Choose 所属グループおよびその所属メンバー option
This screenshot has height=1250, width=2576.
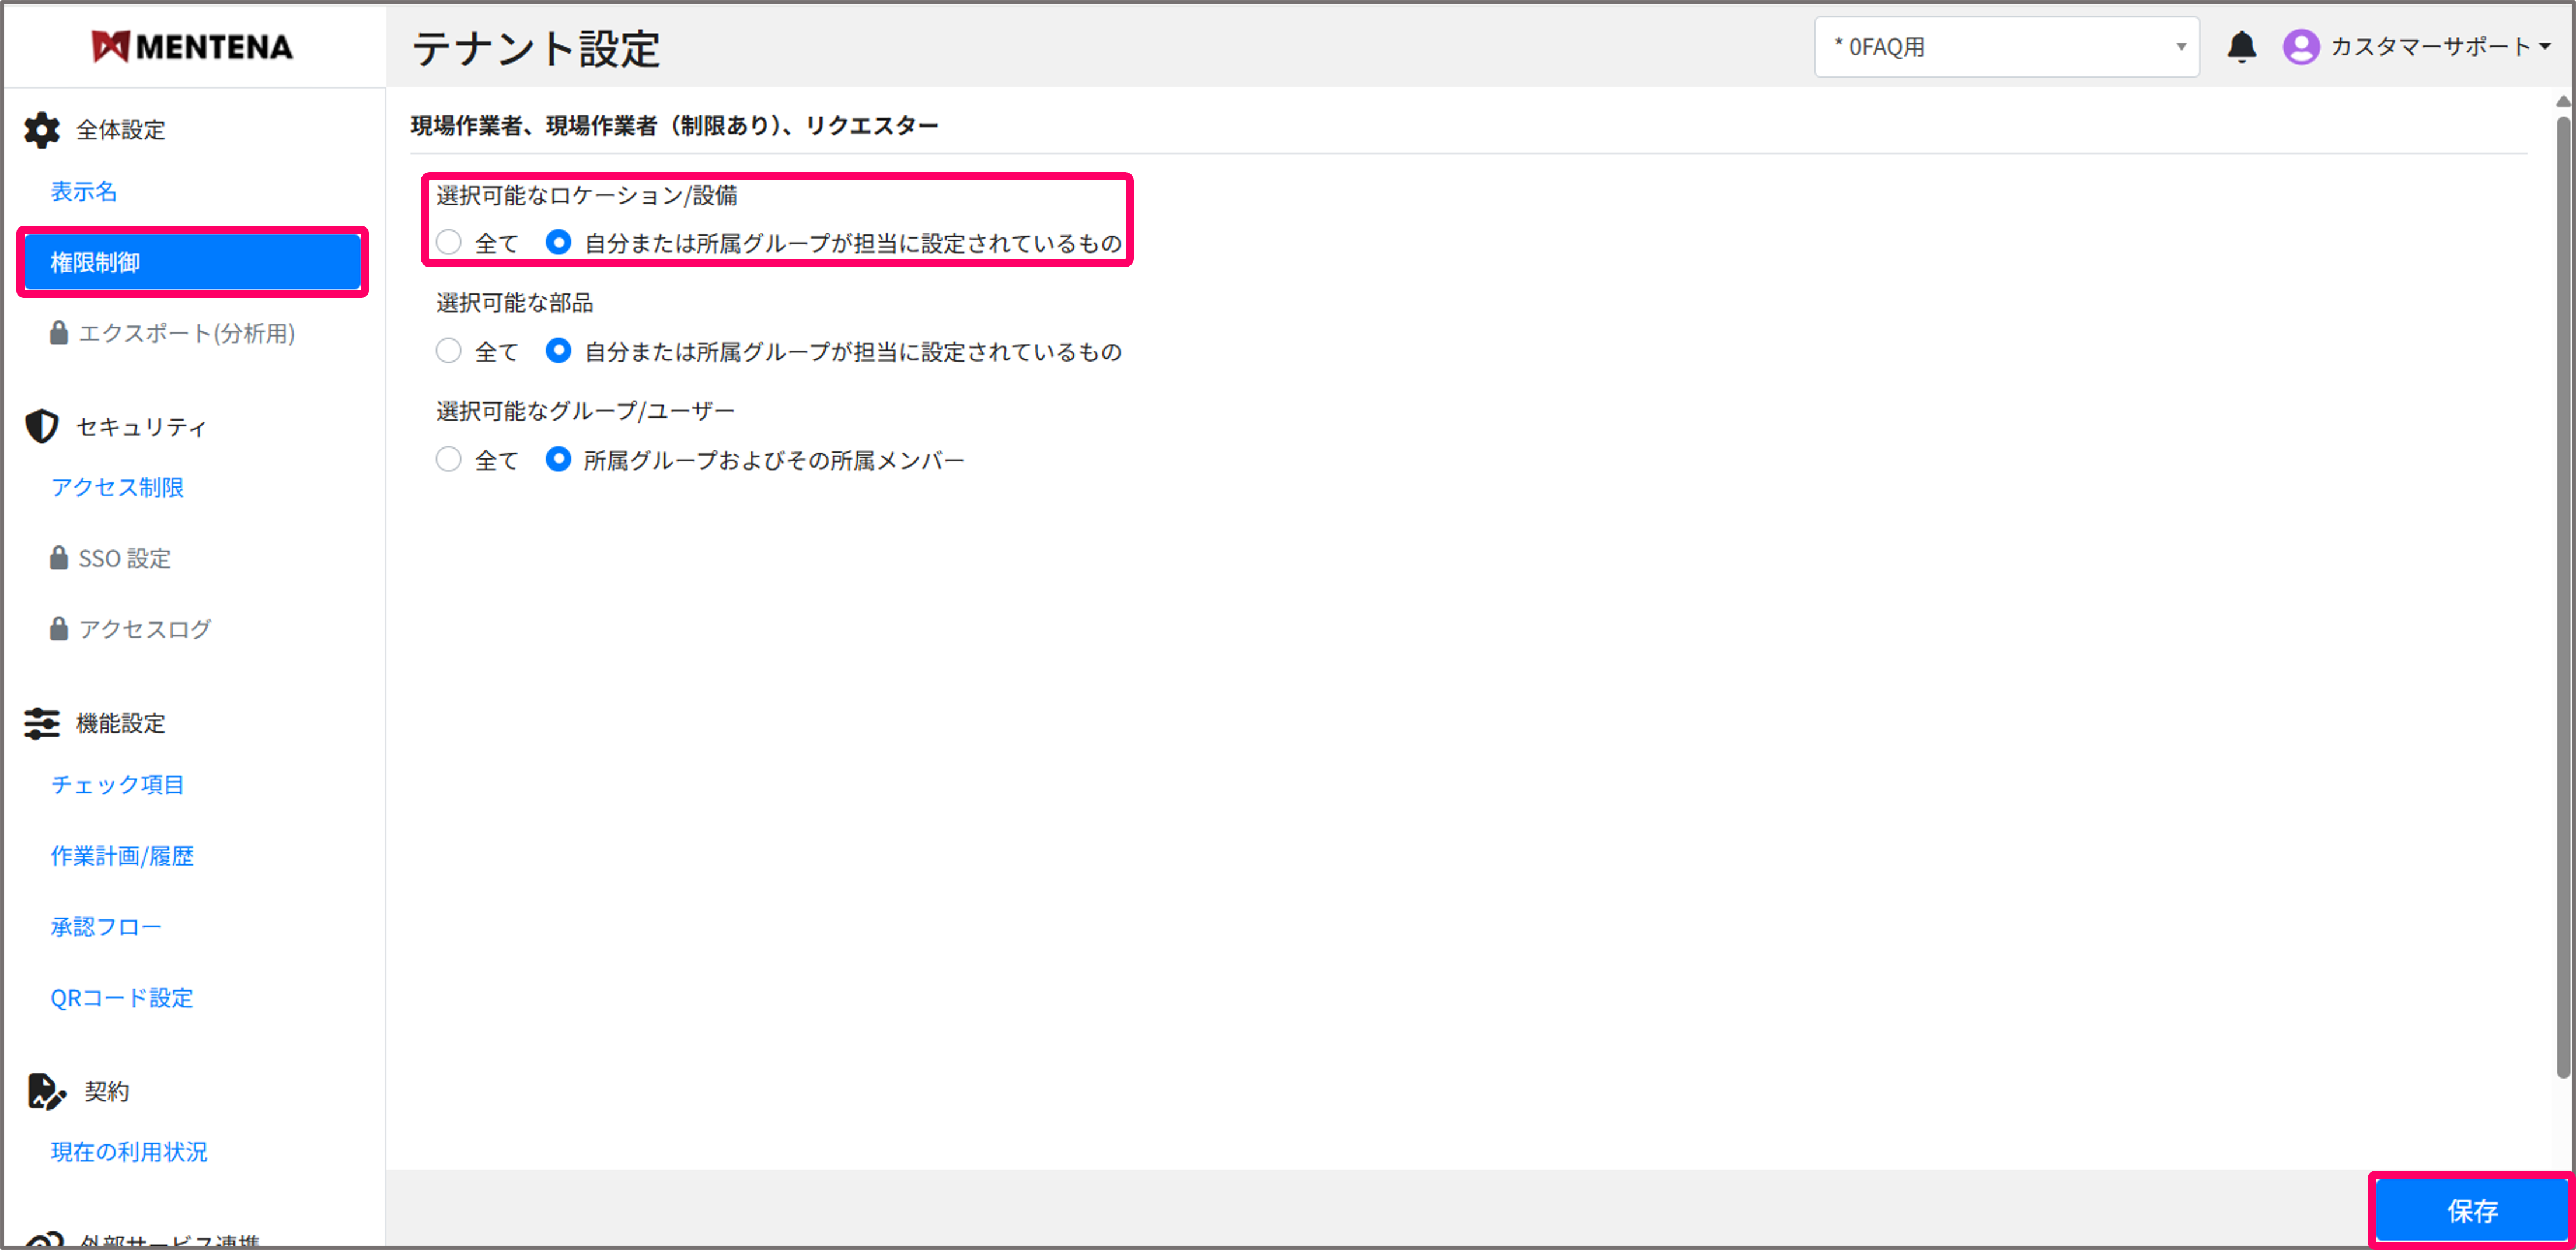tap(558, 460)
